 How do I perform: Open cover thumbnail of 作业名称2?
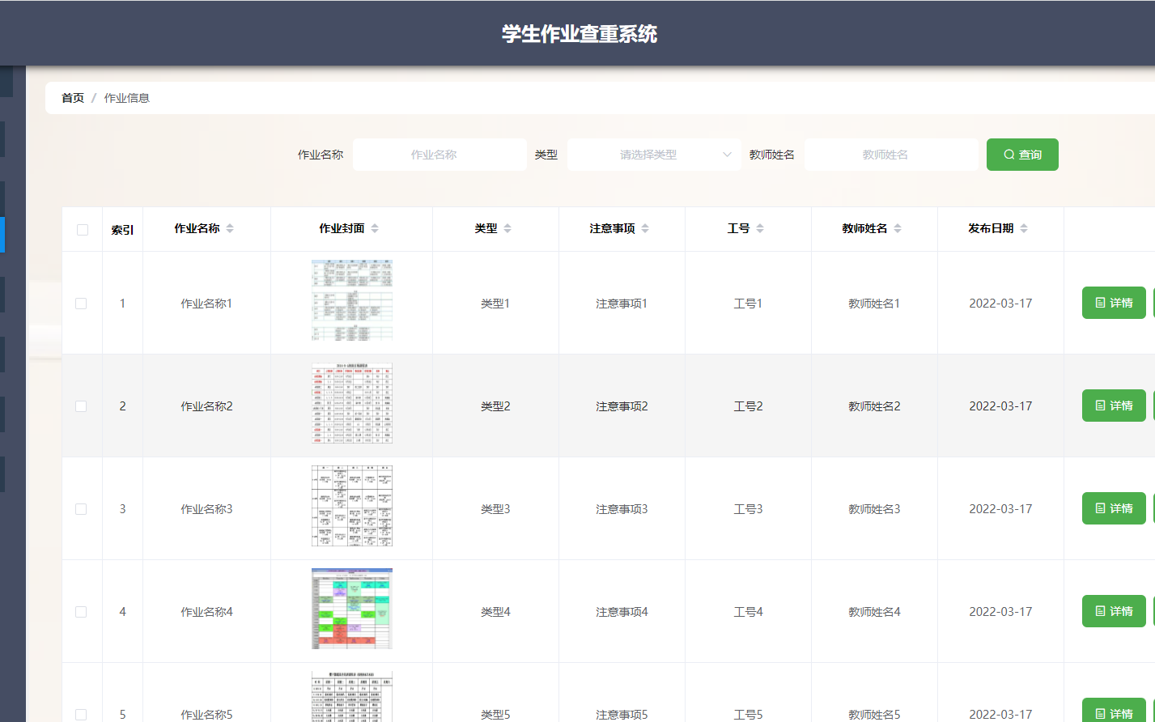352,403
